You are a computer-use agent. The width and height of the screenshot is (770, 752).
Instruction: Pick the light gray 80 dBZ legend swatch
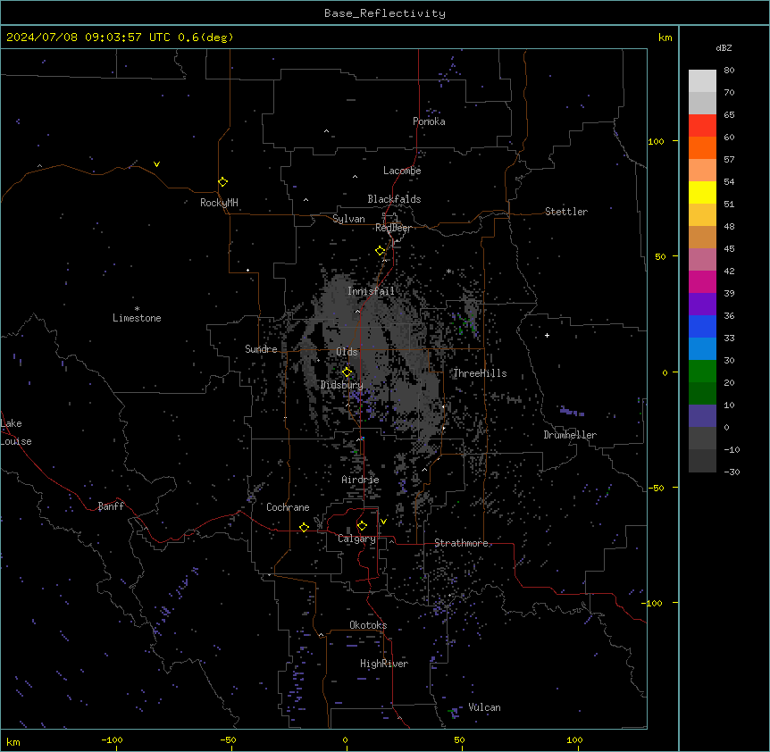702,81
